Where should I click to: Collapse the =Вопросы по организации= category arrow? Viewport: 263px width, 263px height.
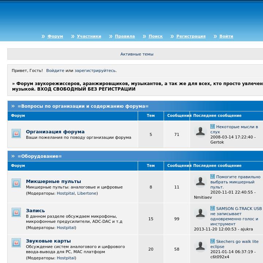(13, 106)
